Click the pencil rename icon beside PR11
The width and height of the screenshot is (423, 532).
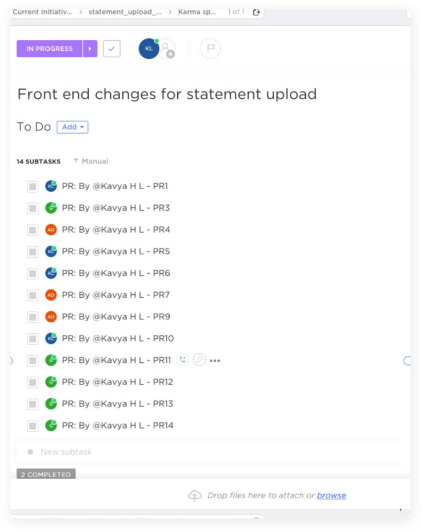[x=199, y=360]
